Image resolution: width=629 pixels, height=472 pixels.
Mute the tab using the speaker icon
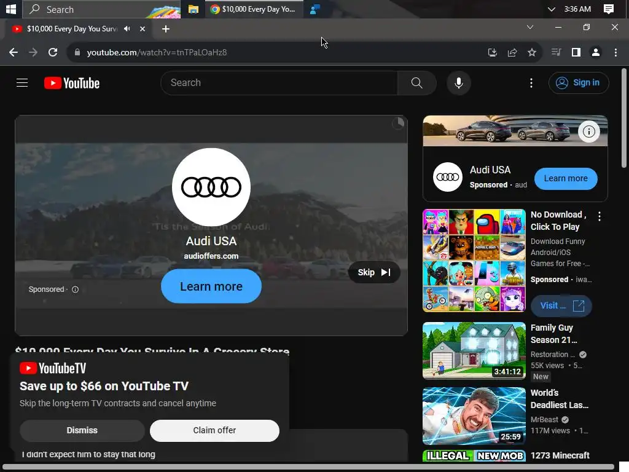pyautogui.click(x=127, y=29)
